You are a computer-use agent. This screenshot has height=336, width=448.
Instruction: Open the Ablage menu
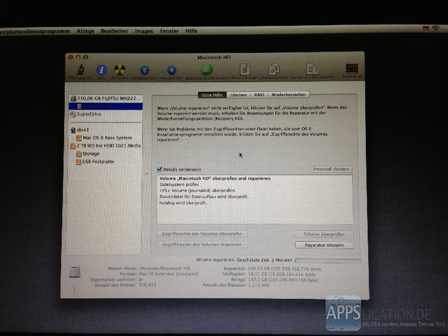pos(85,31)
